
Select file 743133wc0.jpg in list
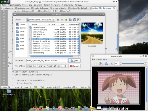coord(54,34)
